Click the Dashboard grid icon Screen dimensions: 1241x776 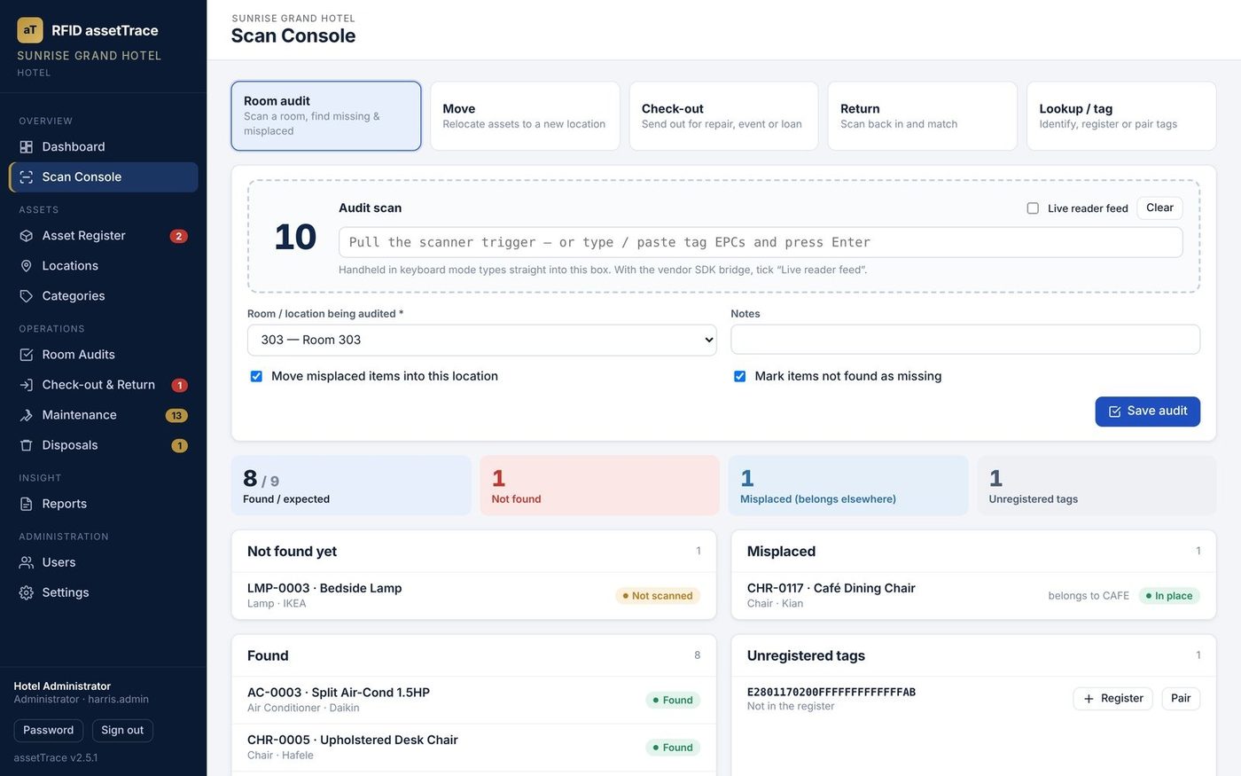click(26, 147)
